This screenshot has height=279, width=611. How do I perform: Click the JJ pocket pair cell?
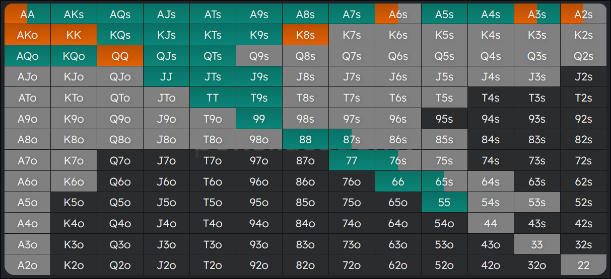click(166, 77)
